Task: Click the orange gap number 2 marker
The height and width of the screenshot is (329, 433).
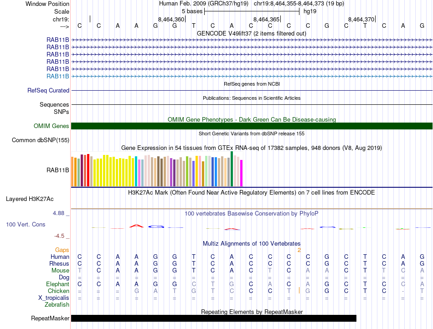Action: coord(299,250)
